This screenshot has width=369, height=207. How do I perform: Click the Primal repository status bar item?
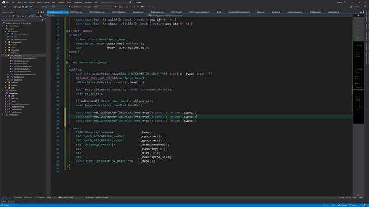point(342,205)
